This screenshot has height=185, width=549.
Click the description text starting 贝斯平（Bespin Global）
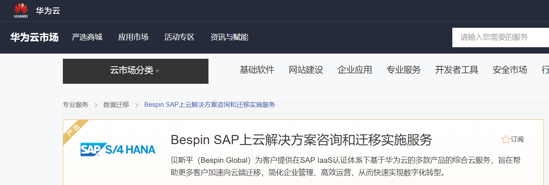click(x=346, y=166)
